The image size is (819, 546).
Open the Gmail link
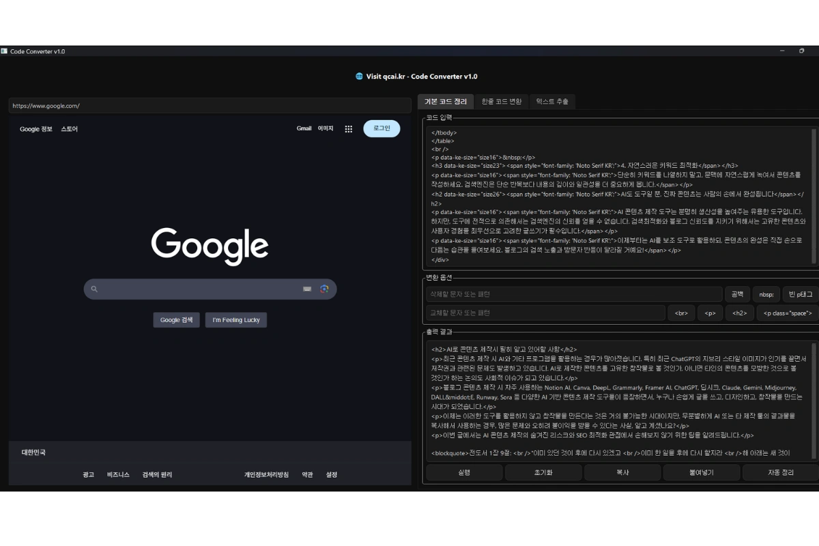[304, 128]
